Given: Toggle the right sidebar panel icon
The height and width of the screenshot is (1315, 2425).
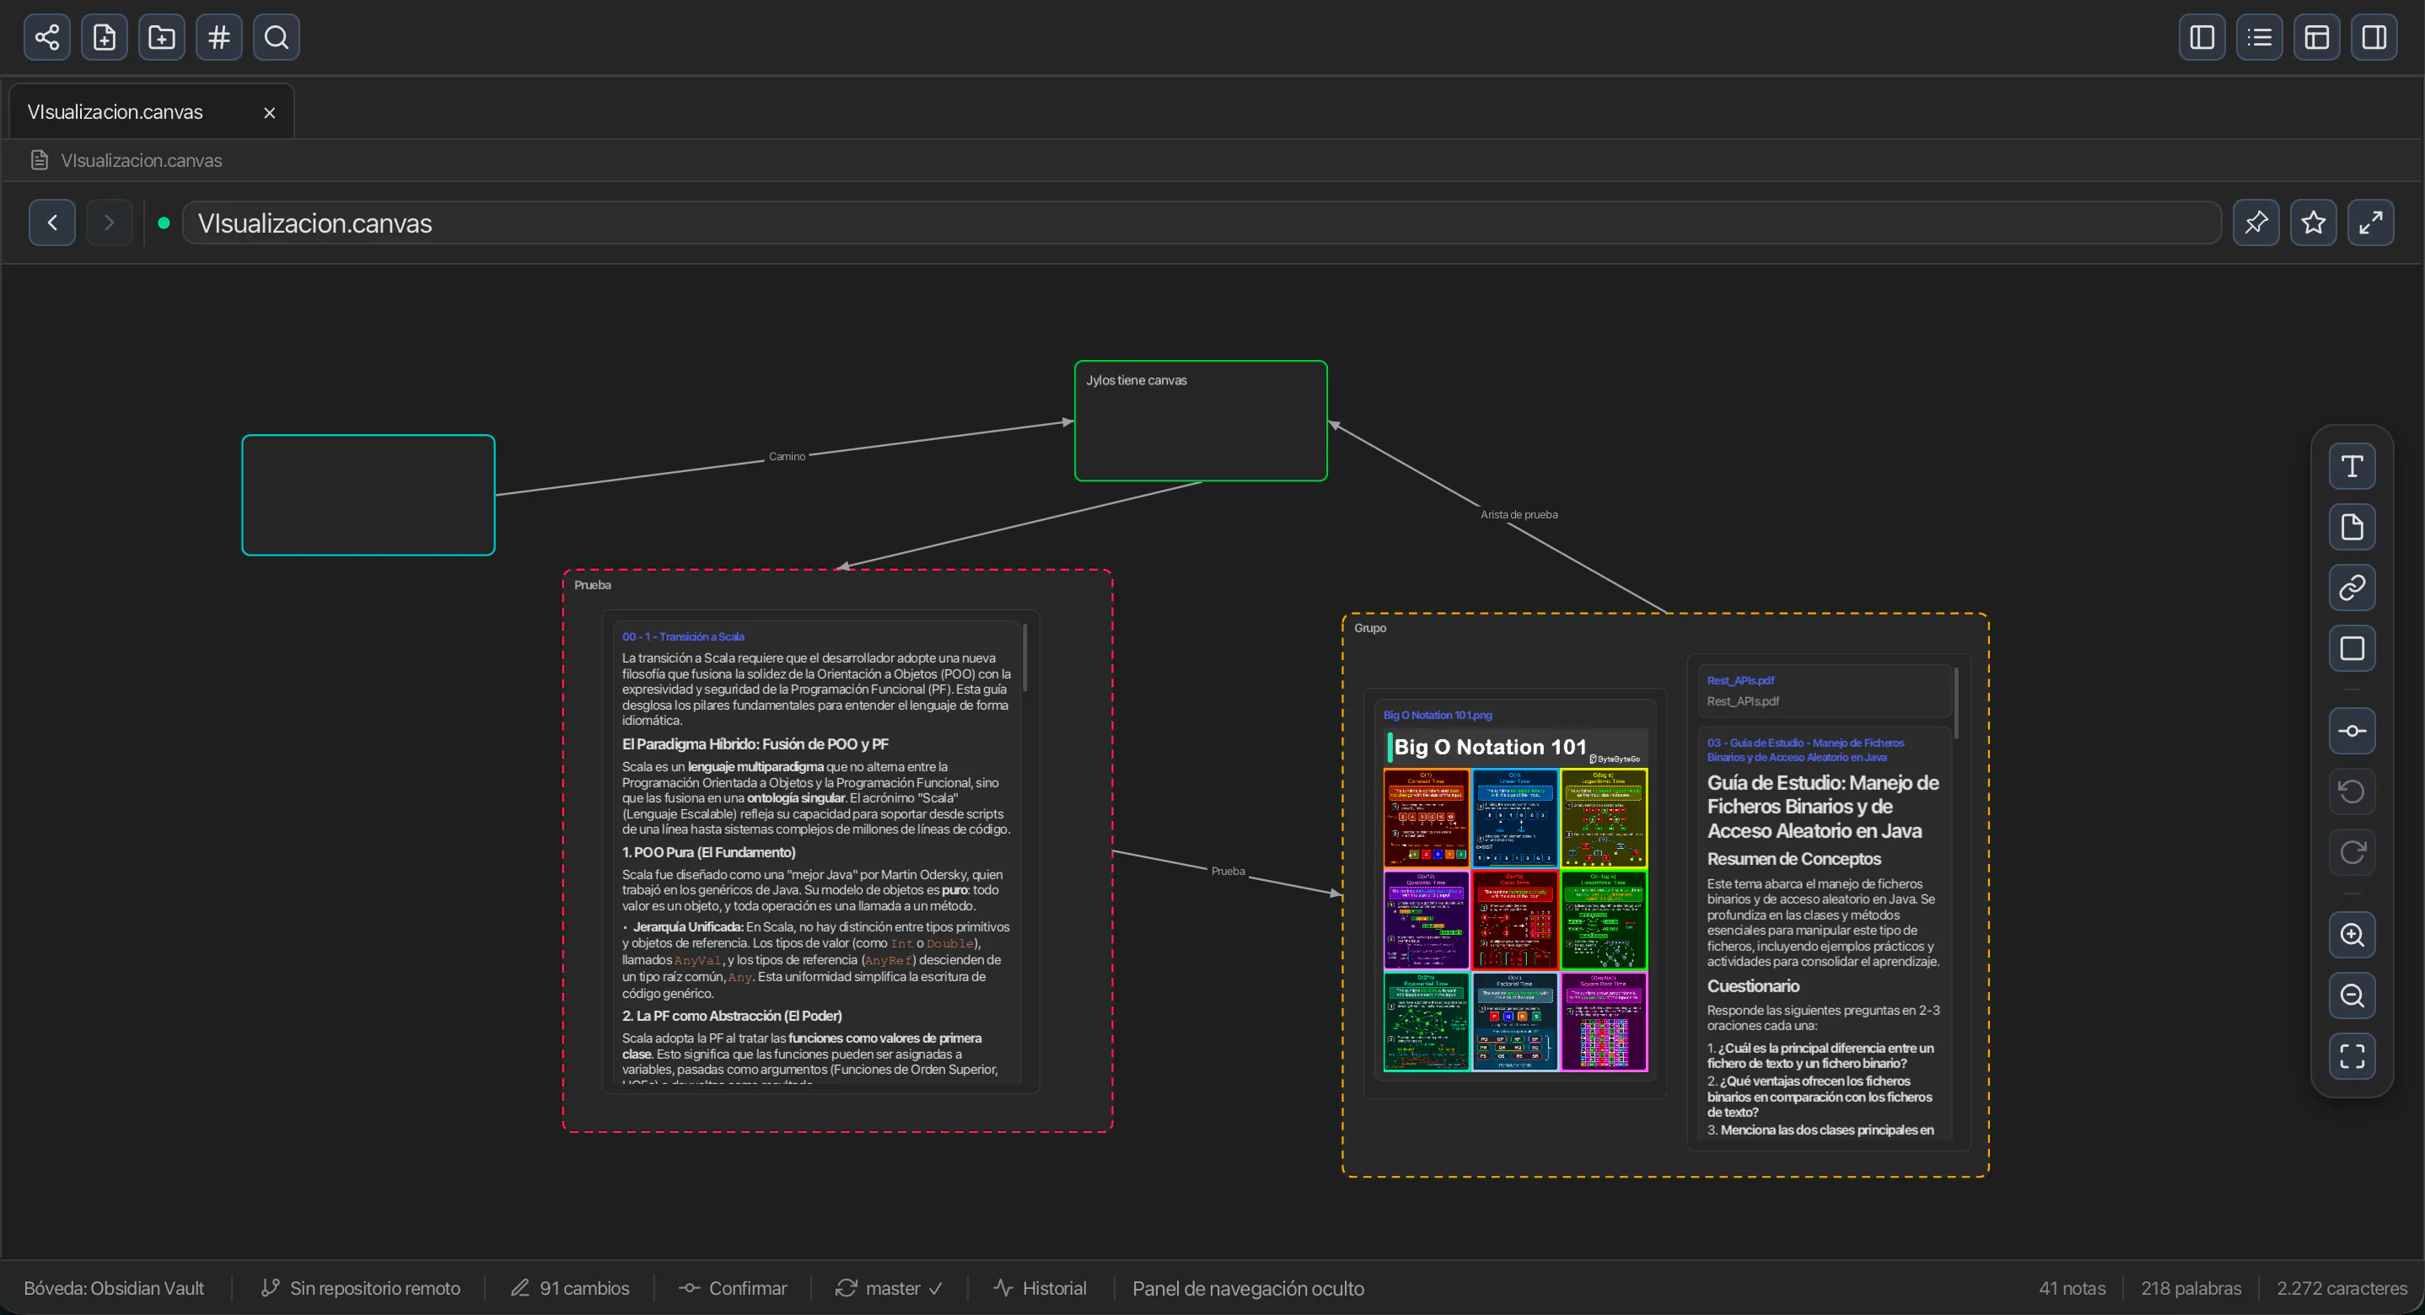Looking at the screenshot, I should (2374, 38).
